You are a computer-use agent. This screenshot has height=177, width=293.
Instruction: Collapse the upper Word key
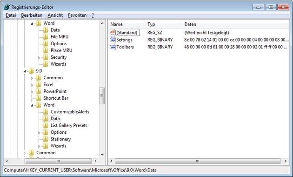click(32, 24)
